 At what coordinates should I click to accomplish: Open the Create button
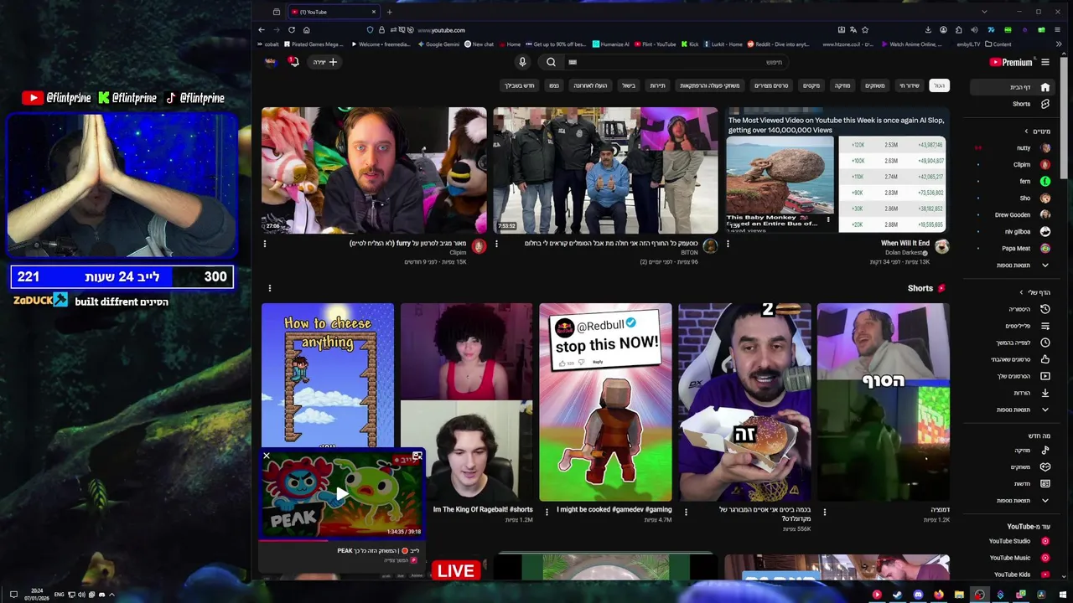324,62
